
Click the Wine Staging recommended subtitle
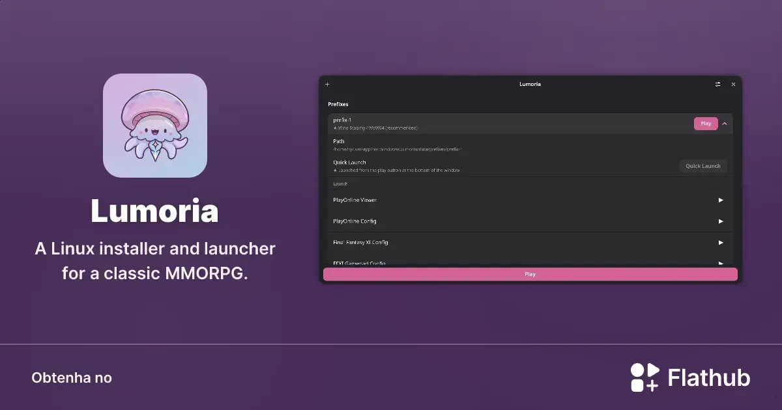(x=375, y=128)
